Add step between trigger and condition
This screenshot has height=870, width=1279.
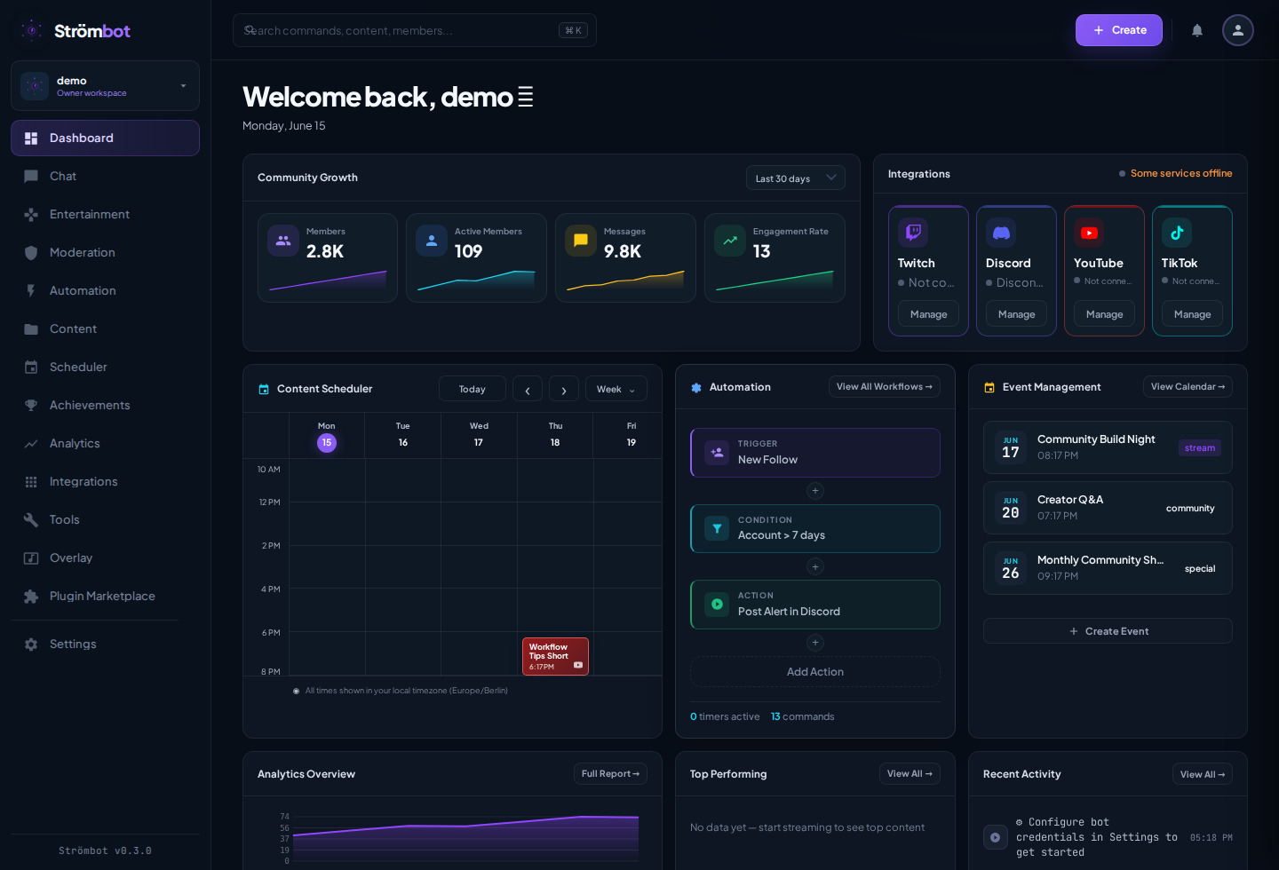coord(815,491)
